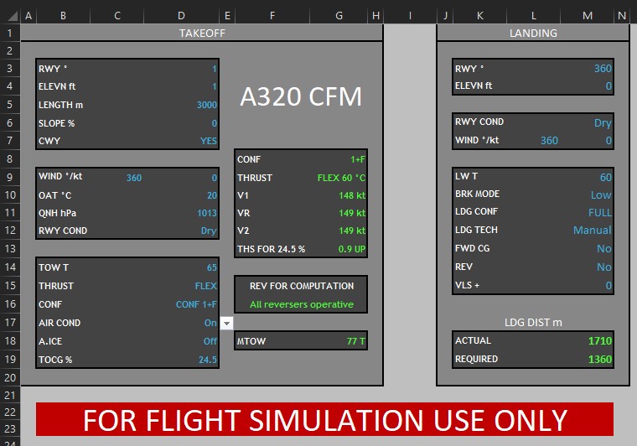Click takeoff LENGTH m value 3000

click(207, 105)
